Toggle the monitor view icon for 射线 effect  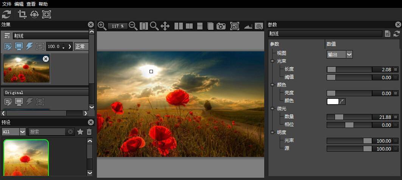click(x=19, y=46)
